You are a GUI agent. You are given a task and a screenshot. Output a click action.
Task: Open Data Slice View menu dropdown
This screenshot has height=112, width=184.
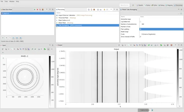point(47,10)
